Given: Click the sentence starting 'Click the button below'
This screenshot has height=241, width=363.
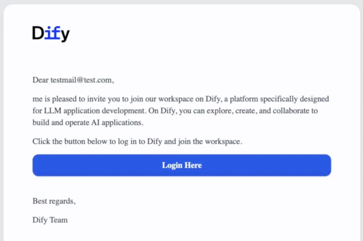Looking at the screenshot, I should pyautogui.click(x=137, y=141).
